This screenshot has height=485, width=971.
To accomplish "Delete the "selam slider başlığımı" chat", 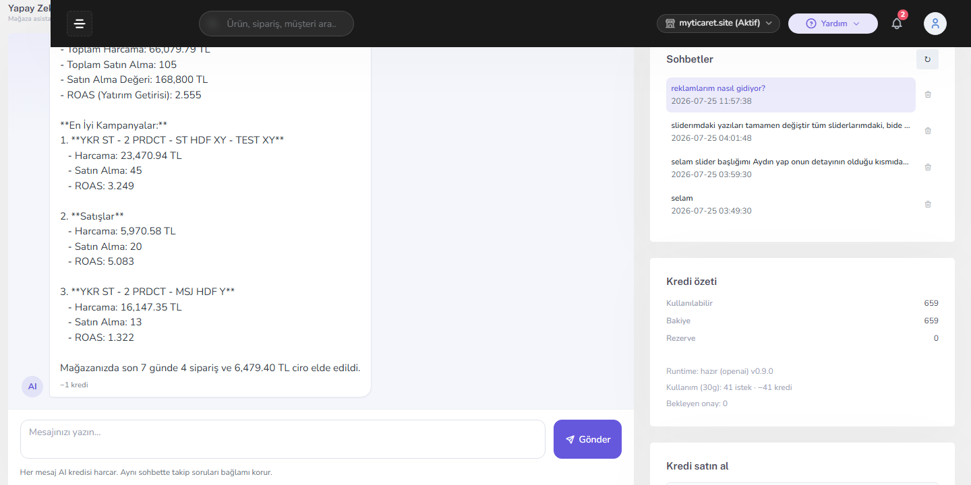I will tap(928, 168).
